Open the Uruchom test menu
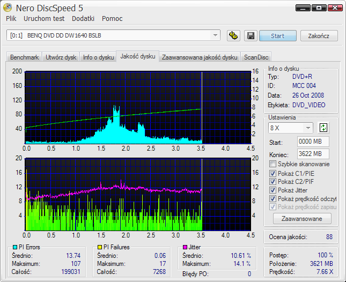 tap(44, 19)
